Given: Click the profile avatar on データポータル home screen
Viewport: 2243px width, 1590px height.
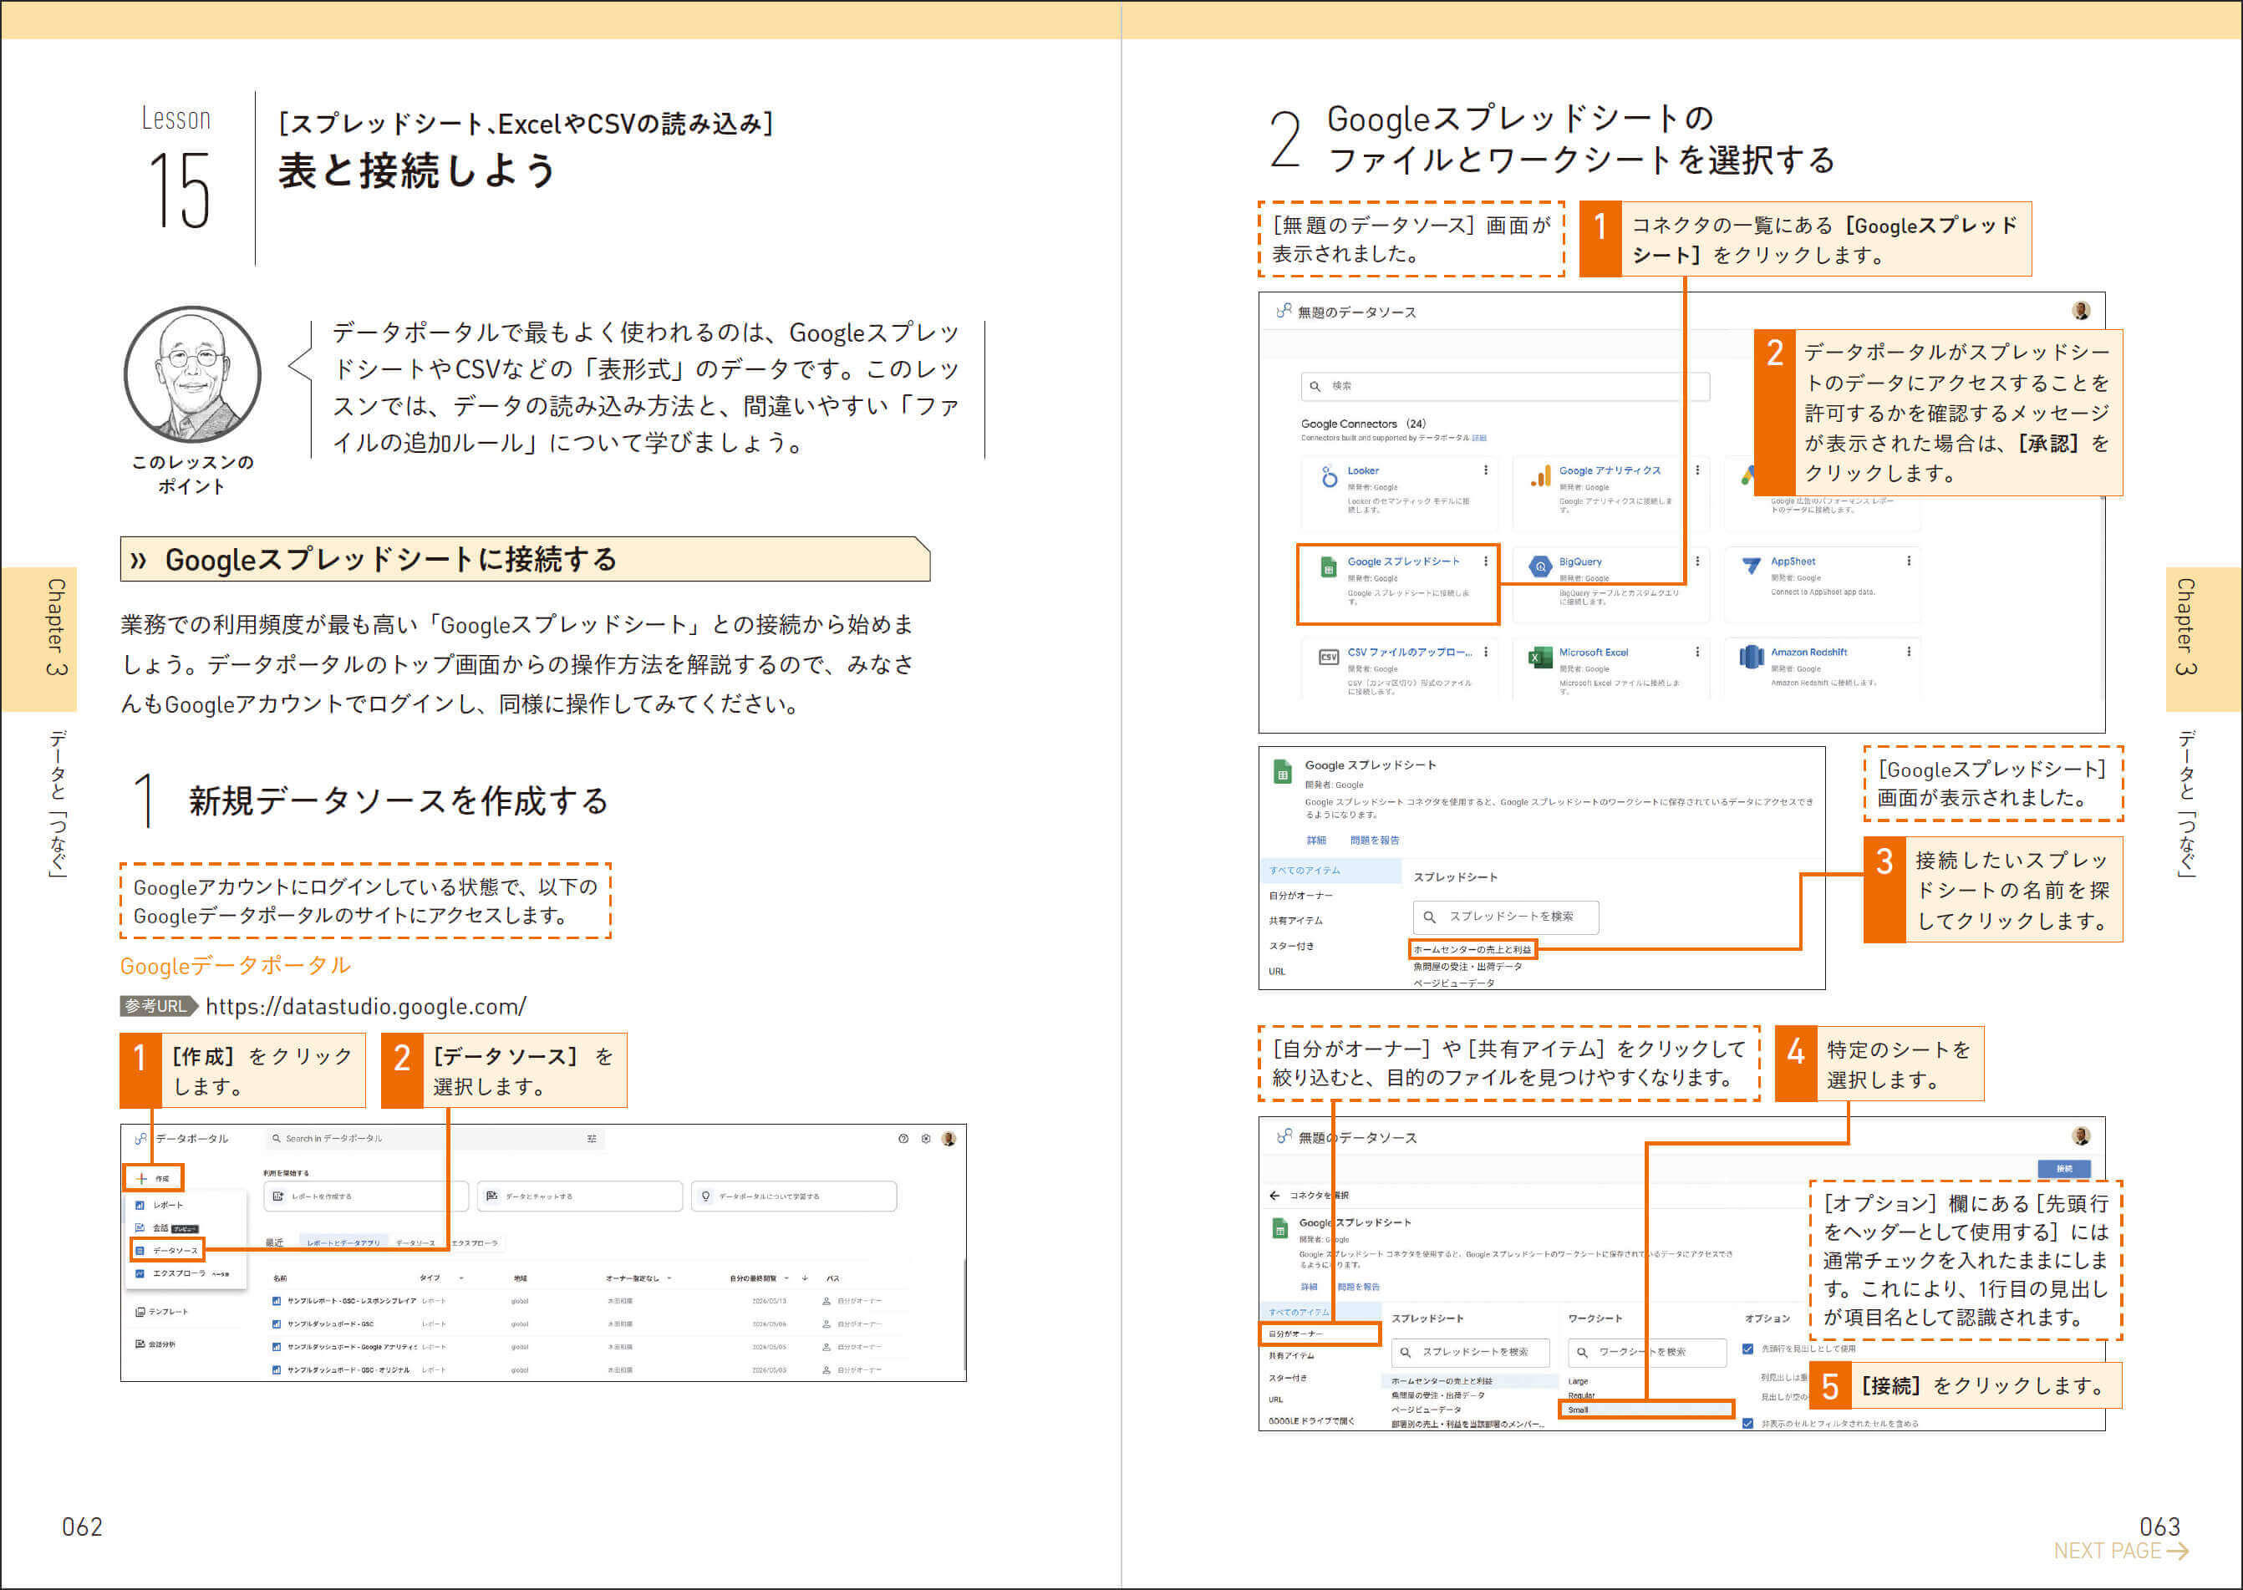Looking at the screenshot, I should [948, 1138].
